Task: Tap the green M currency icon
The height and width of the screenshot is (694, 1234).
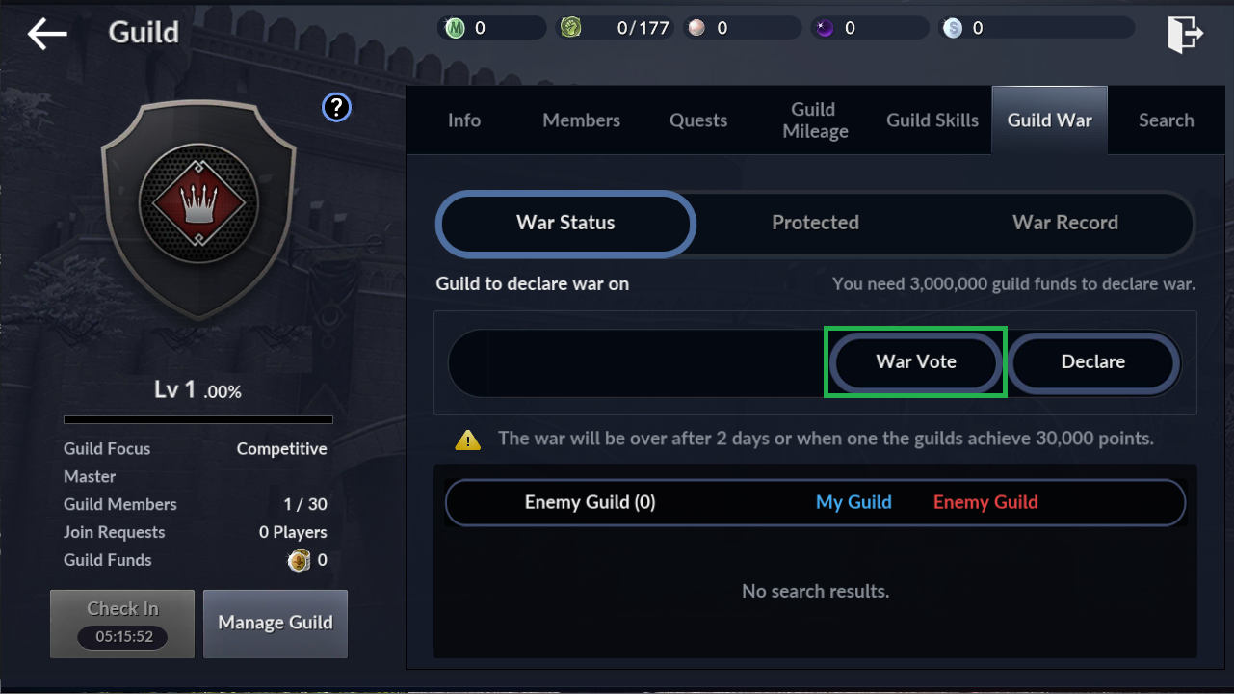Action: pos(455,28)
